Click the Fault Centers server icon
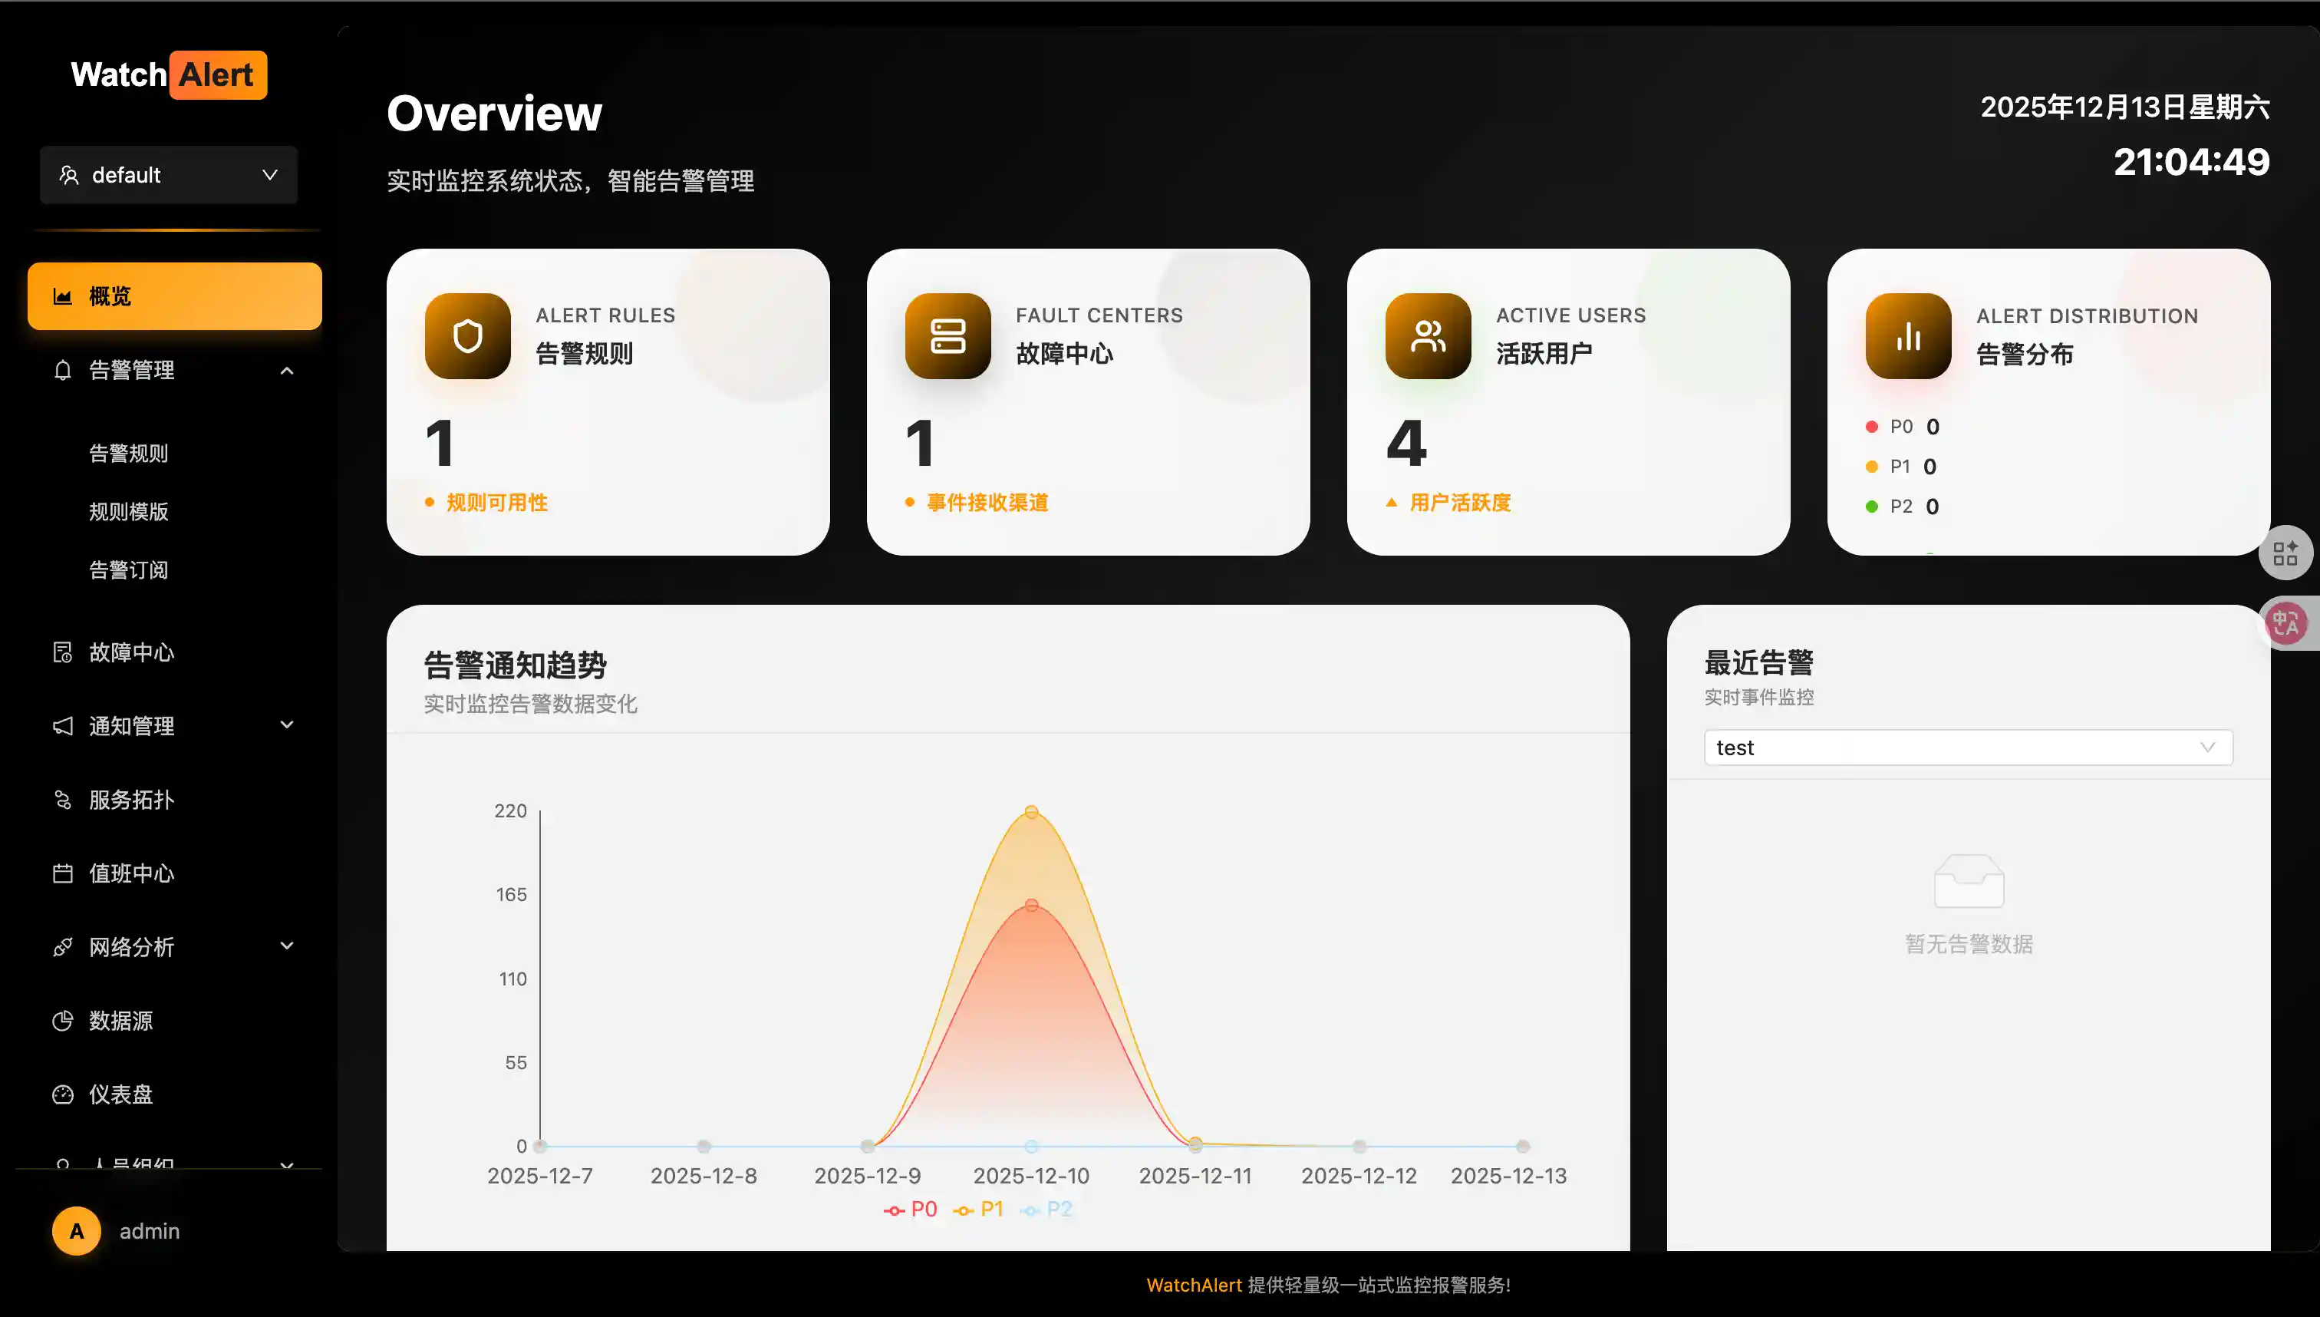Viewport: 2320px width, 1317px height. pos(947,336)
